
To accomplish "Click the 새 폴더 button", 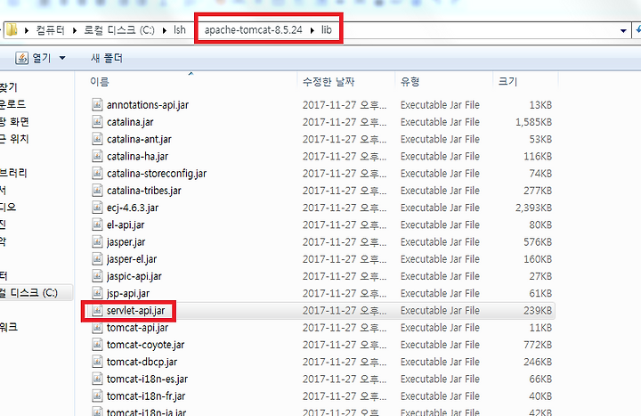I will (x=107, y=58).
